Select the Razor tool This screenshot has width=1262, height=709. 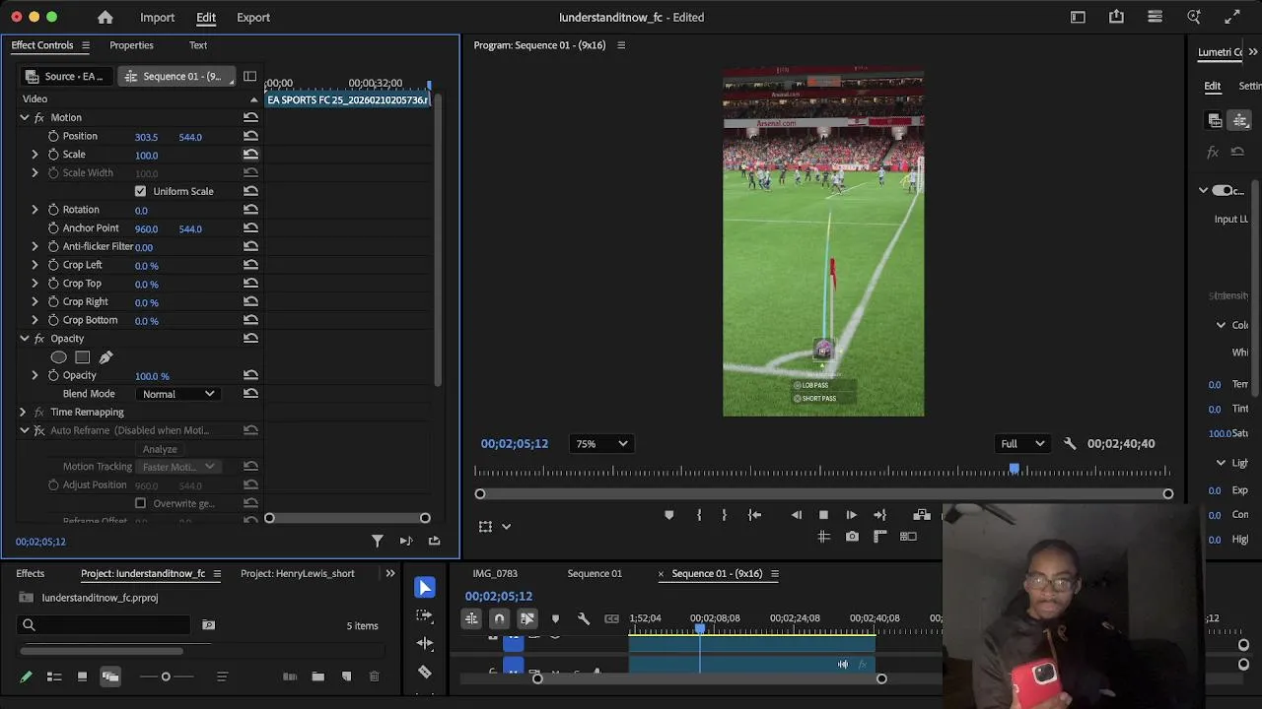(425, 672)
